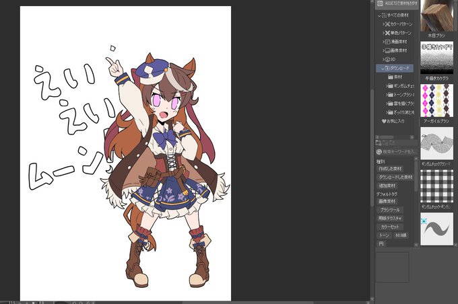Expand the 漫画素材 folder chevron
The height and width of the screenshot is (304, 458).
383,42
